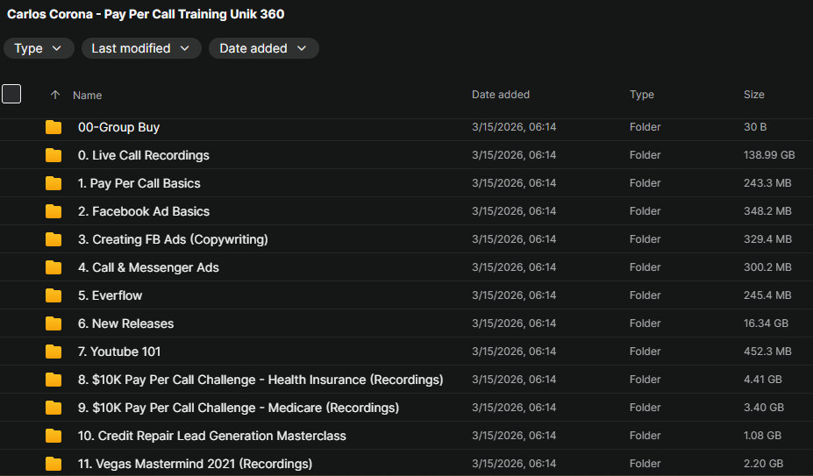Open the 6. New Releases folder
The height and width of the screenshot is (476, 813).
[125, 323]
